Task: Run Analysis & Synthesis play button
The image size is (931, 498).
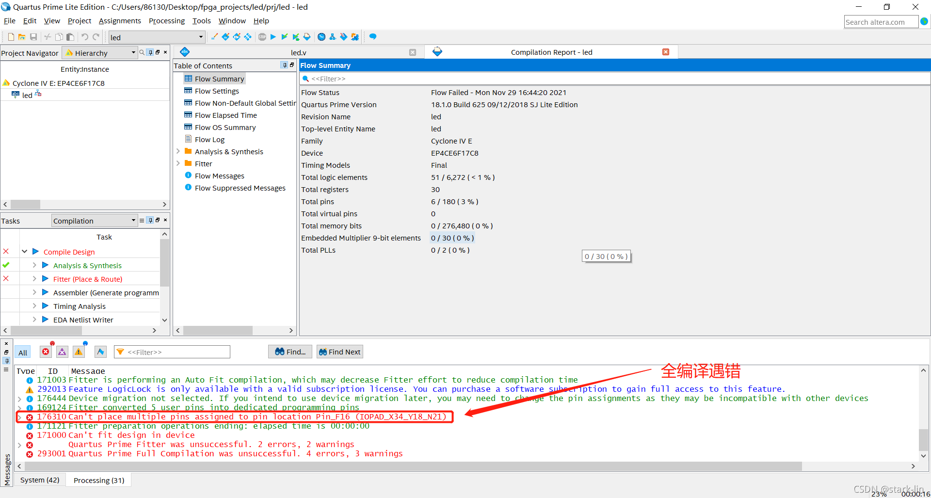Action: [x=45, y=265]
